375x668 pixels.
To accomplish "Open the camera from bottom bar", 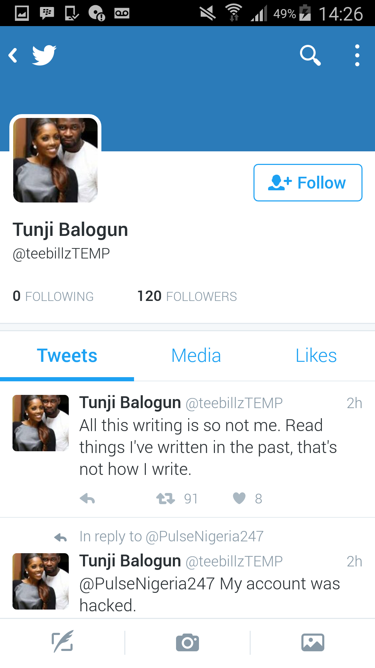I will click(187, 642).
